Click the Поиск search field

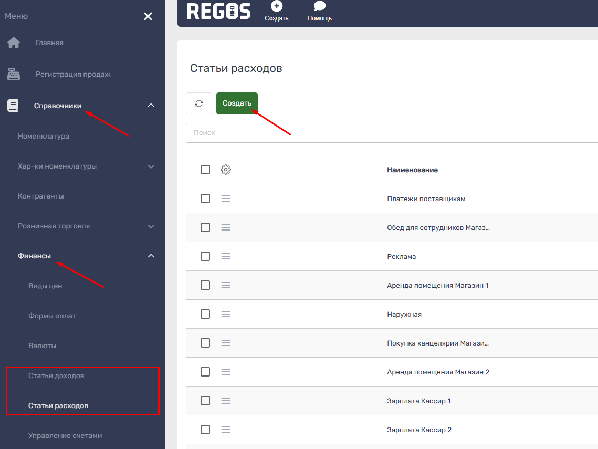391,133
